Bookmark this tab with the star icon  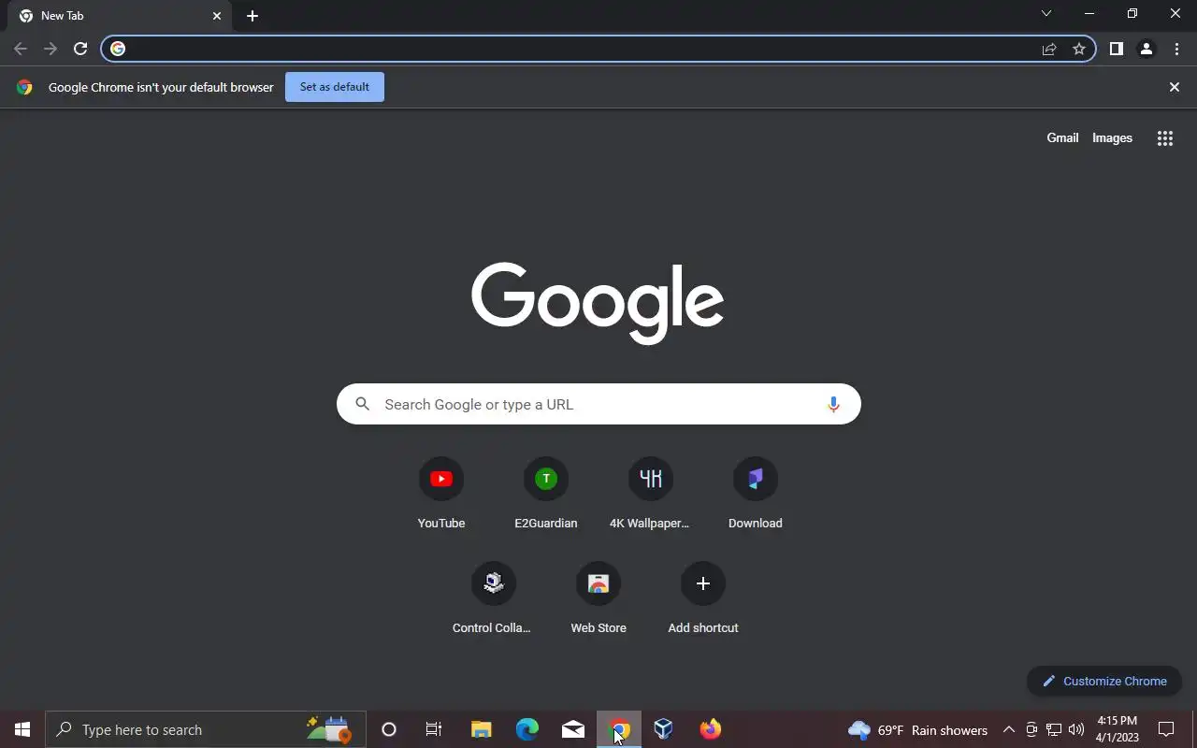click(x=1079, y=49)
